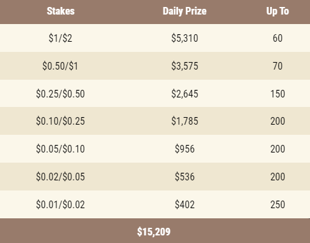310x243 pixels.
Task: Select the $5,310 daily prize cell
Action: tap(184, 38)
